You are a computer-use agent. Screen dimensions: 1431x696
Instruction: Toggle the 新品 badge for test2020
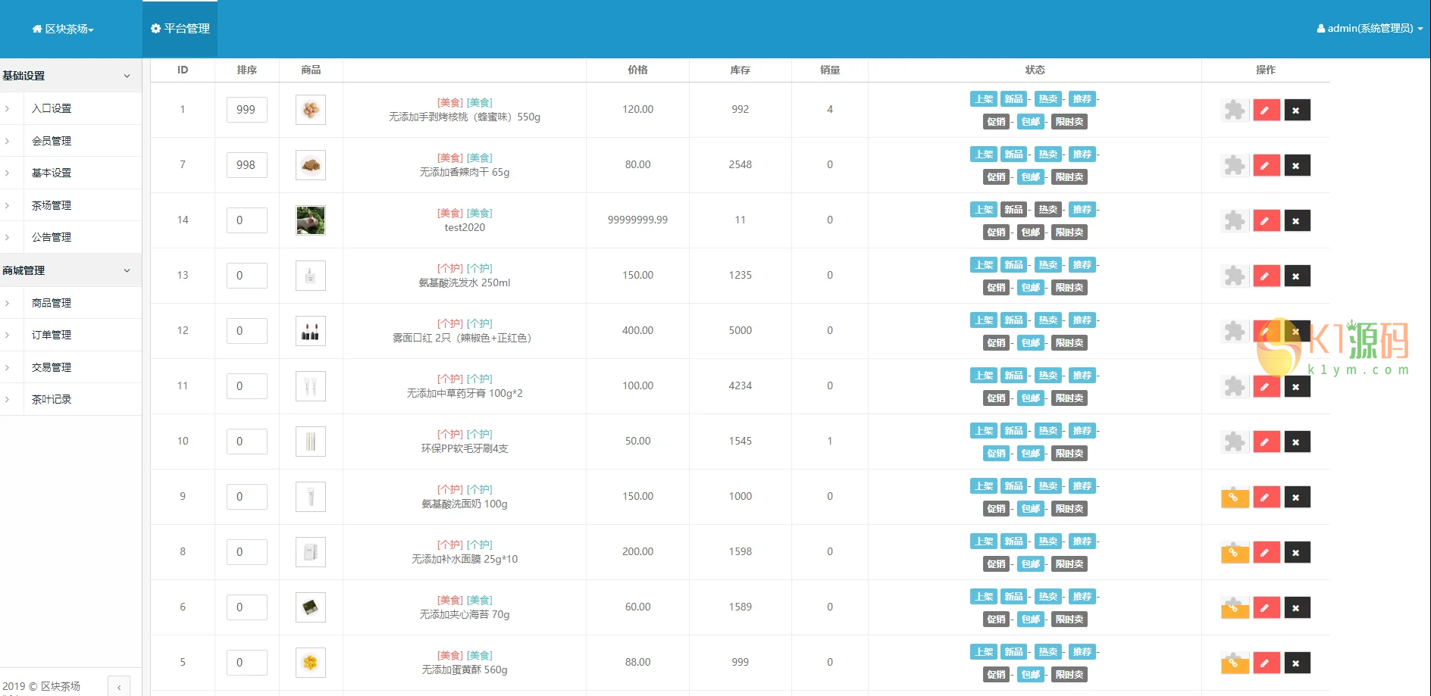click(1013, 210)
